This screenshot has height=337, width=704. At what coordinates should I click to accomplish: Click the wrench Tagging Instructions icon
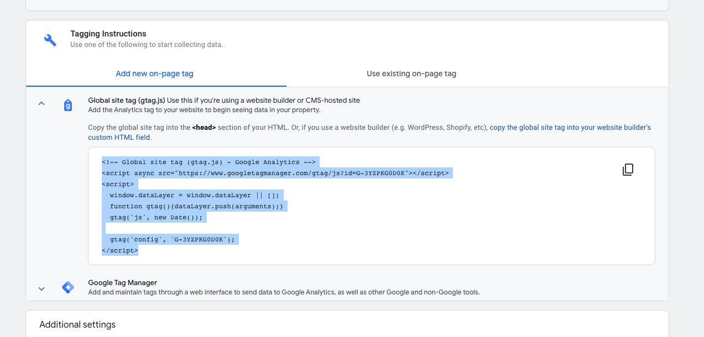pos(50,40)
